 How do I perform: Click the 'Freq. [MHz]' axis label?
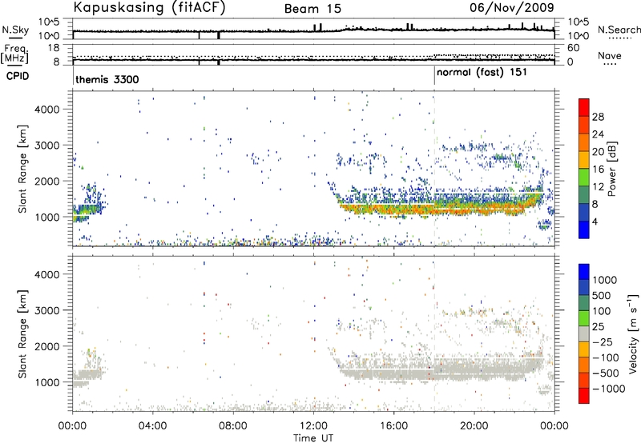click(15, 54)
